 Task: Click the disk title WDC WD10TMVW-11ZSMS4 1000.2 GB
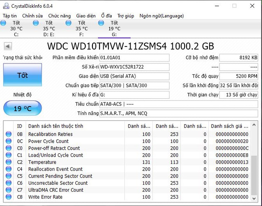[131, 46]
